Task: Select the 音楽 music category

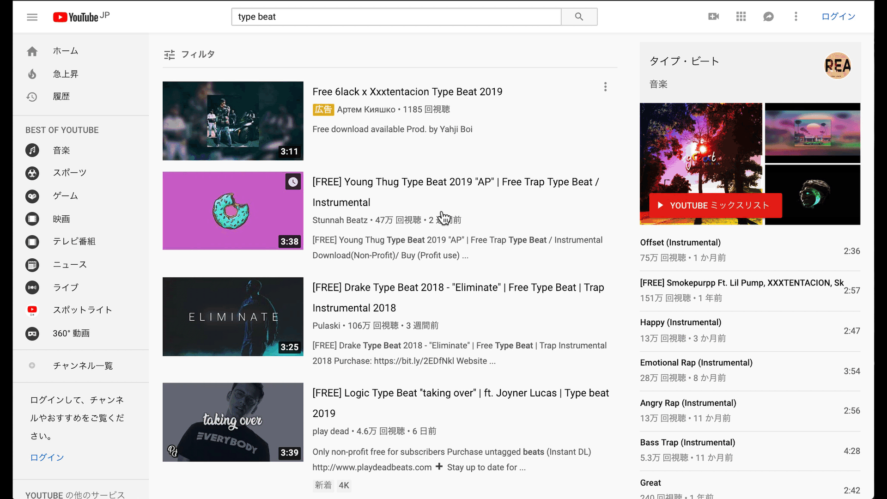Action: (61, 150)
